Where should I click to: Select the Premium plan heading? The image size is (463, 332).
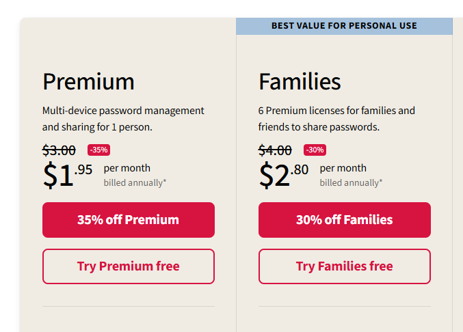[x=88, y=82]
